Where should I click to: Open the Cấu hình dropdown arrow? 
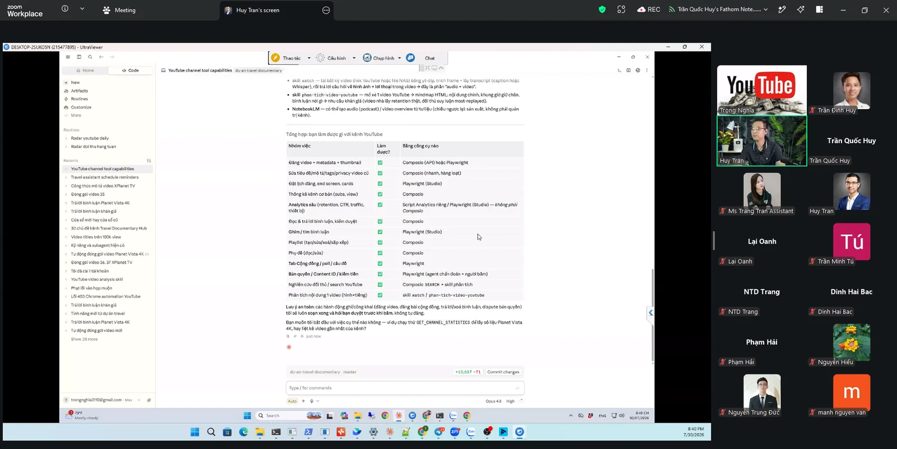click(354, 58)
